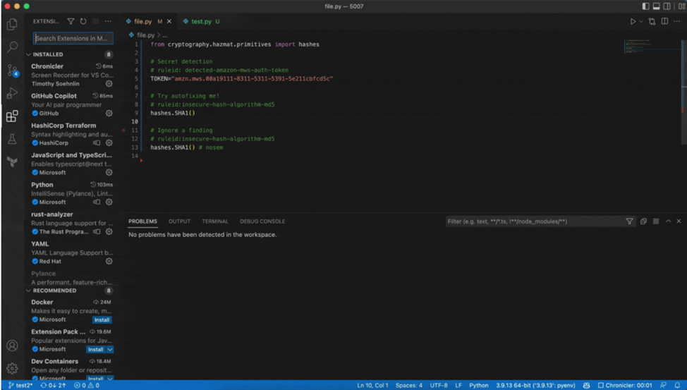Toggle the bottom panel layout button
Screen dimensions: 687x390
coord(656,6)
